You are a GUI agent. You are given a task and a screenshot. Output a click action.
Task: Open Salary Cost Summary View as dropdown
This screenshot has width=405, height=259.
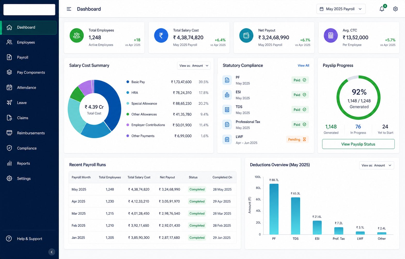pyautogui.click(x=194, y=66)
